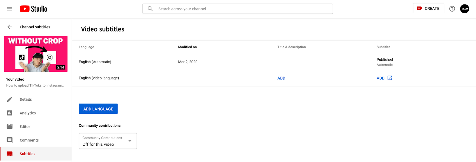Click the Channel subtitles label
476x162 pixels.
pos(35,27)
